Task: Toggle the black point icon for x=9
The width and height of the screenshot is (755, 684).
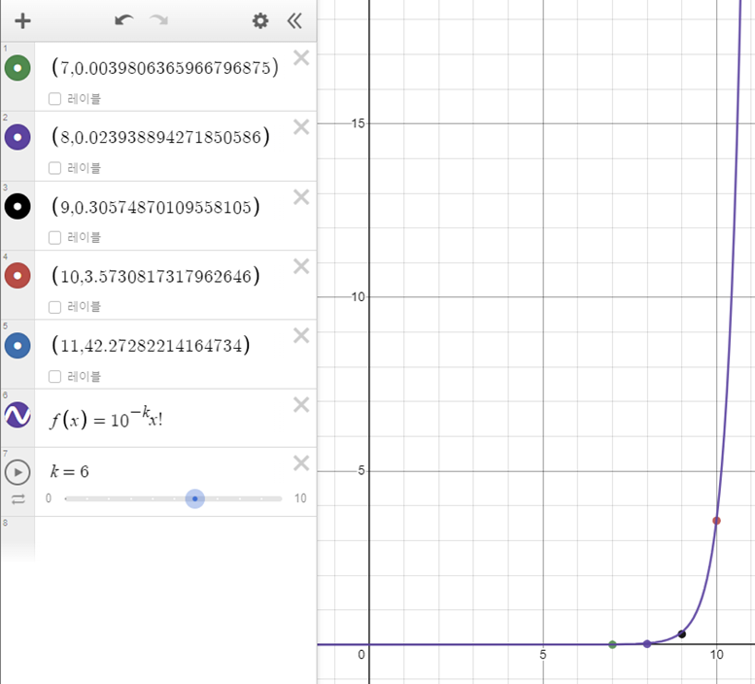Action: (x=17, y=207)
